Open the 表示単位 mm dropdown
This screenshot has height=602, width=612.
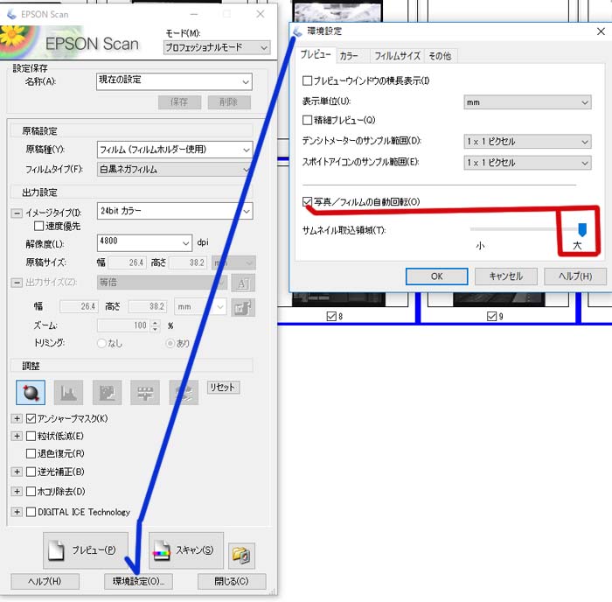527,102
